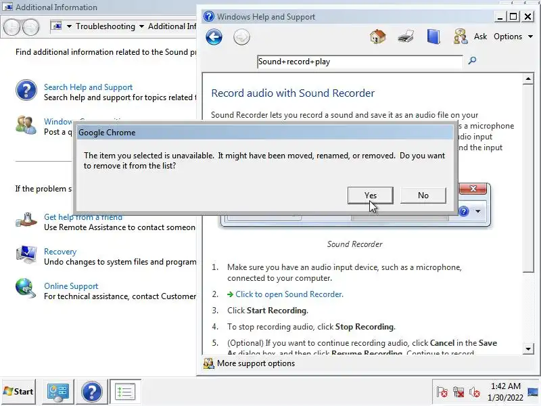The image size is (541, 406).
Task: Open More support options
Action: coord(256,363)
